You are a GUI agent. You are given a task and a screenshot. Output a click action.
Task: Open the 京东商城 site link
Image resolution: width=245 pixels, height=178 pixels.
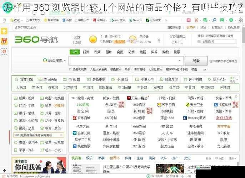click(82, 118)
